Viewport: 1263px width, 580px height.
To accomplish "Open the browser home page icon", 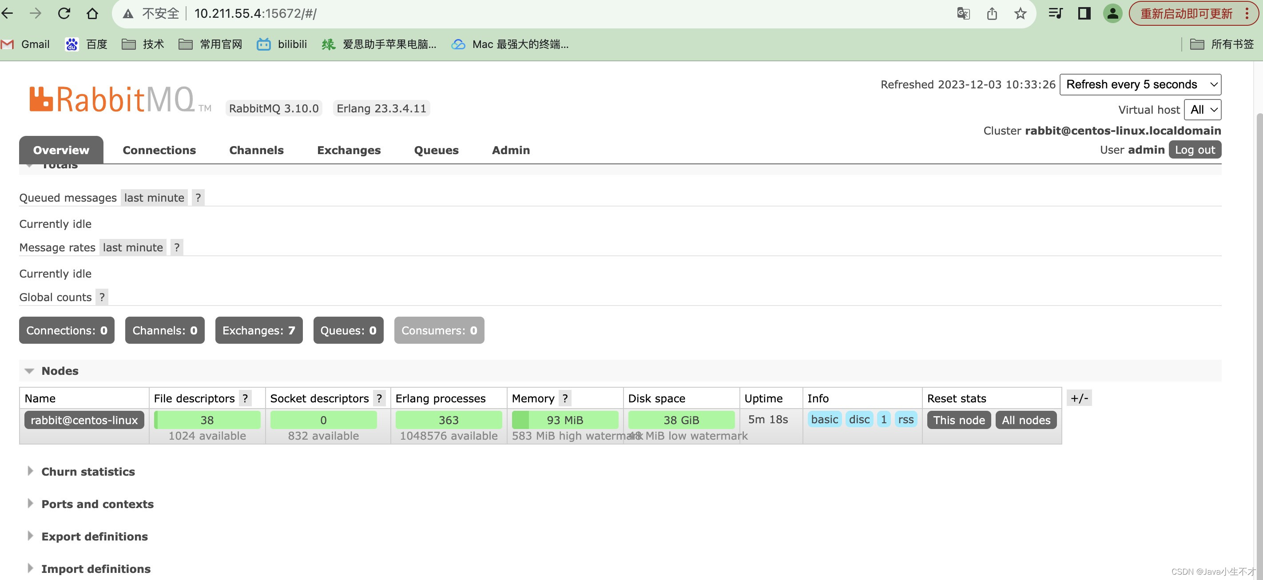I will tap(92, 13).
